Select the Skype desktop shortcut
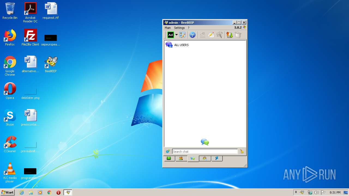349x196 pixels. (10, 118)
